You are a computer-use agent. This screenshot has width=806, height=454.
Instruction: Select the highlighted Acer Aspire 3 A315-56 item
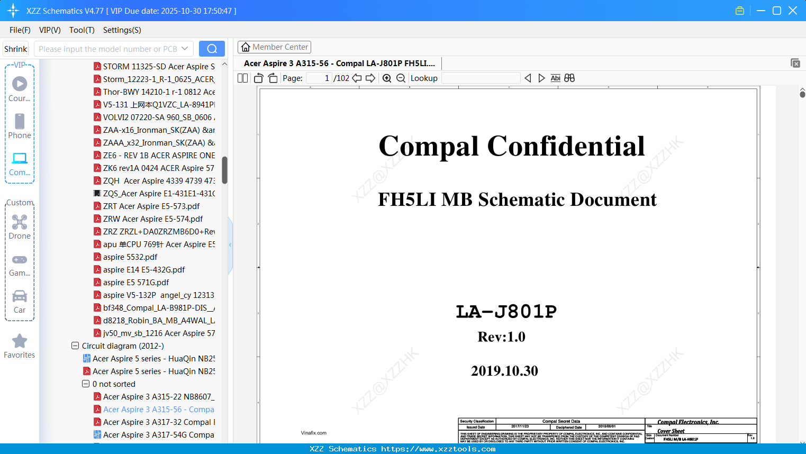click(x=159, y=410)
